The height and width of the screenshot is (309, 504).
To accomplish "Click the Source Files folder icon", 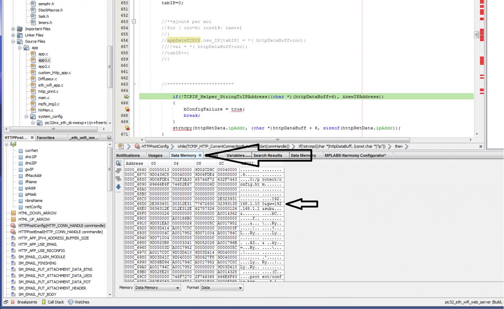I will [x=20, y=41].
